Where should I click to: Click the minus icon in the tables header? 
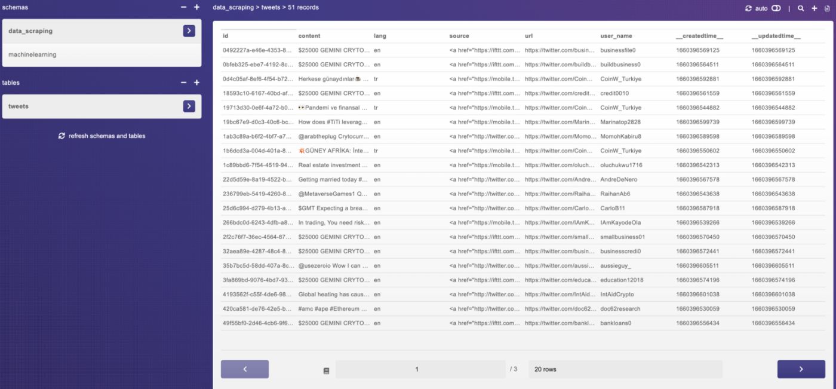pos(184,82)
